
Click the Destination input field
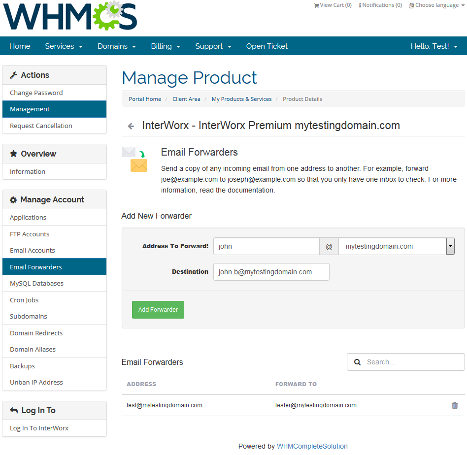pyautogui.click(x=271, y=272)
